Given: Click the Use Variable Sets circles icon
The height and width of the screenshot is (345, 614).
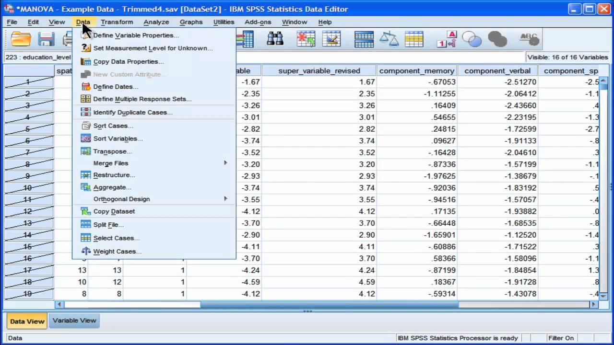Looking at the screenshot, I should pos(472,39).
